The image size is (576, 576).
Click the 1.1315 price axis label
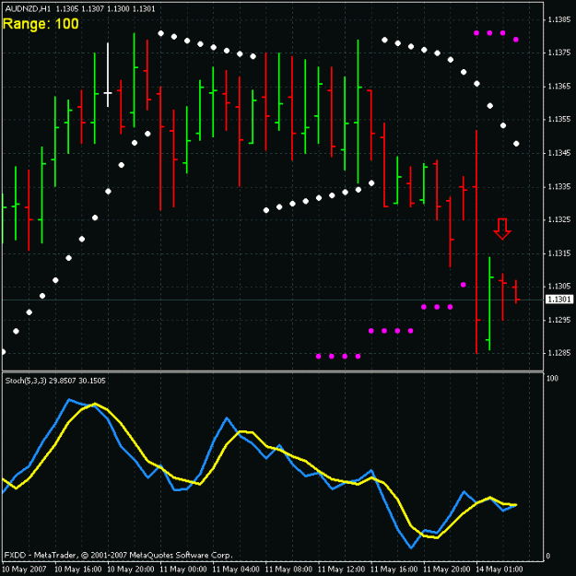click(559, 253)
